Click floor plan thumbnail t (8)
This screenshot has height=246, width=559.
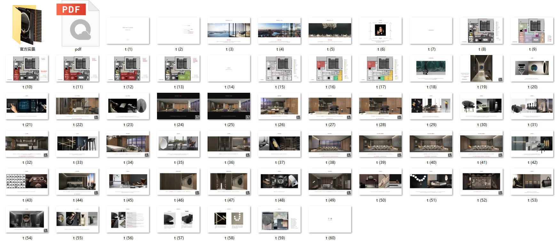(482, 31)
